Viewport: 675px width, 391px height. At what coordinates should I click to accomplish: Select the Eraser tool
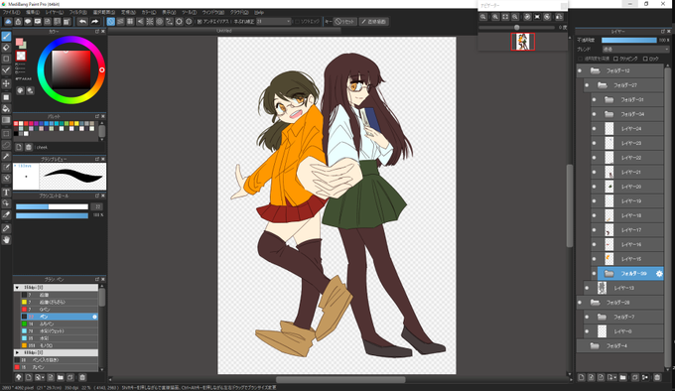coord(6,48)
